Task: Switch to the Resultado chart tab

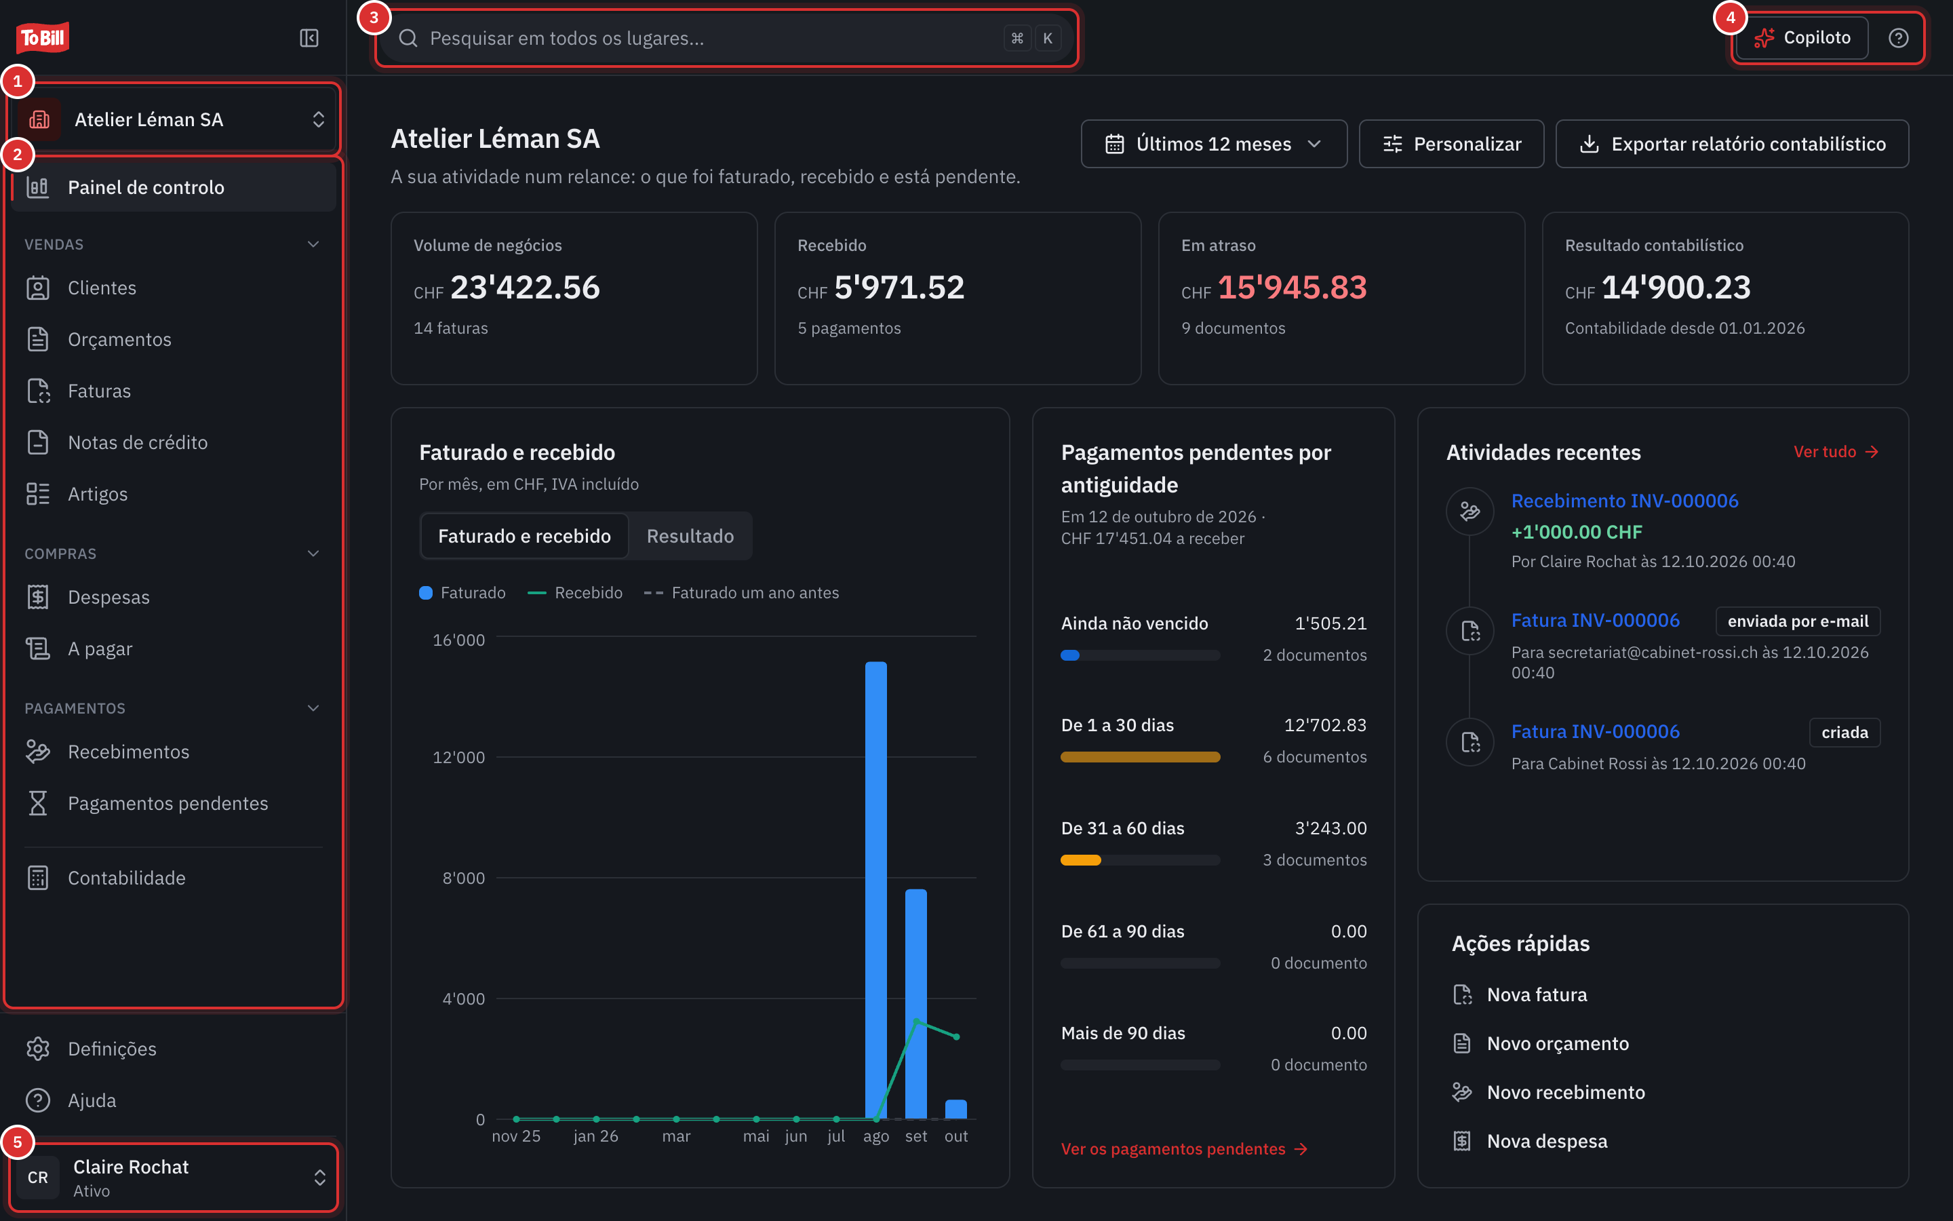Action: [690, 536]
